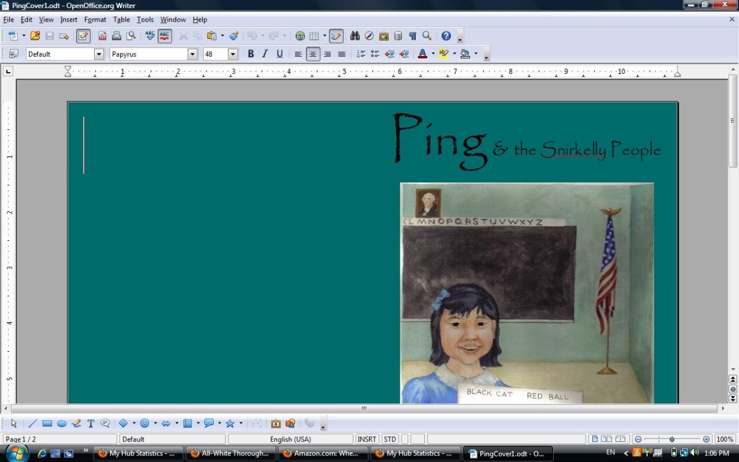The image size is (739, 462).
Task: Open the Format menu
Action: coord(95,19)
